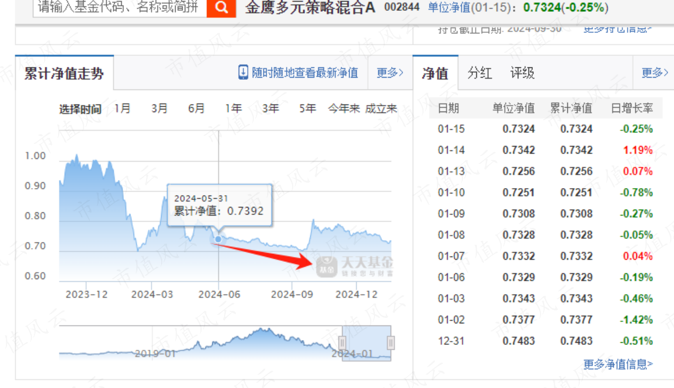The width and height of the screenshot is (674, 388).
Task: Click the -0.78% daily growth value
Action: click(x=636, y=192)
